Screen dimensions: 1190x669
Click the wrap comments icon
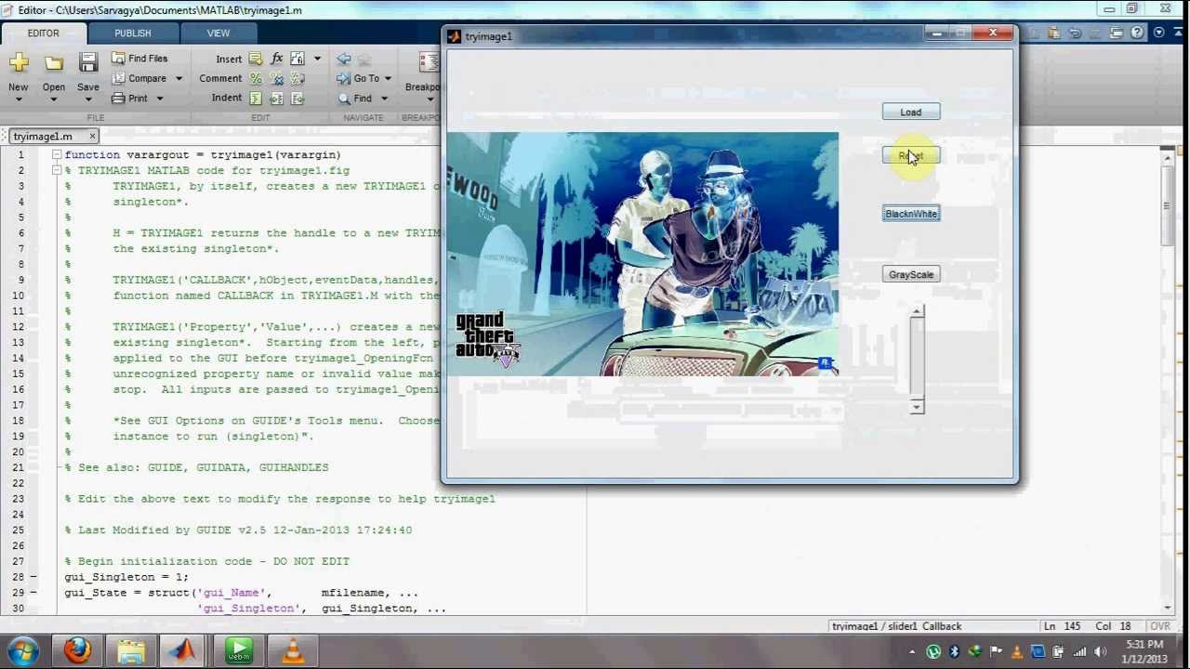297,78
